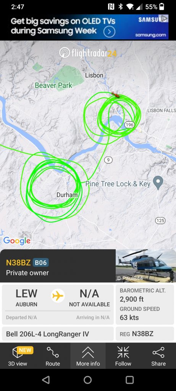
Task: Expand the More info panel
Action: pos(88,356)
